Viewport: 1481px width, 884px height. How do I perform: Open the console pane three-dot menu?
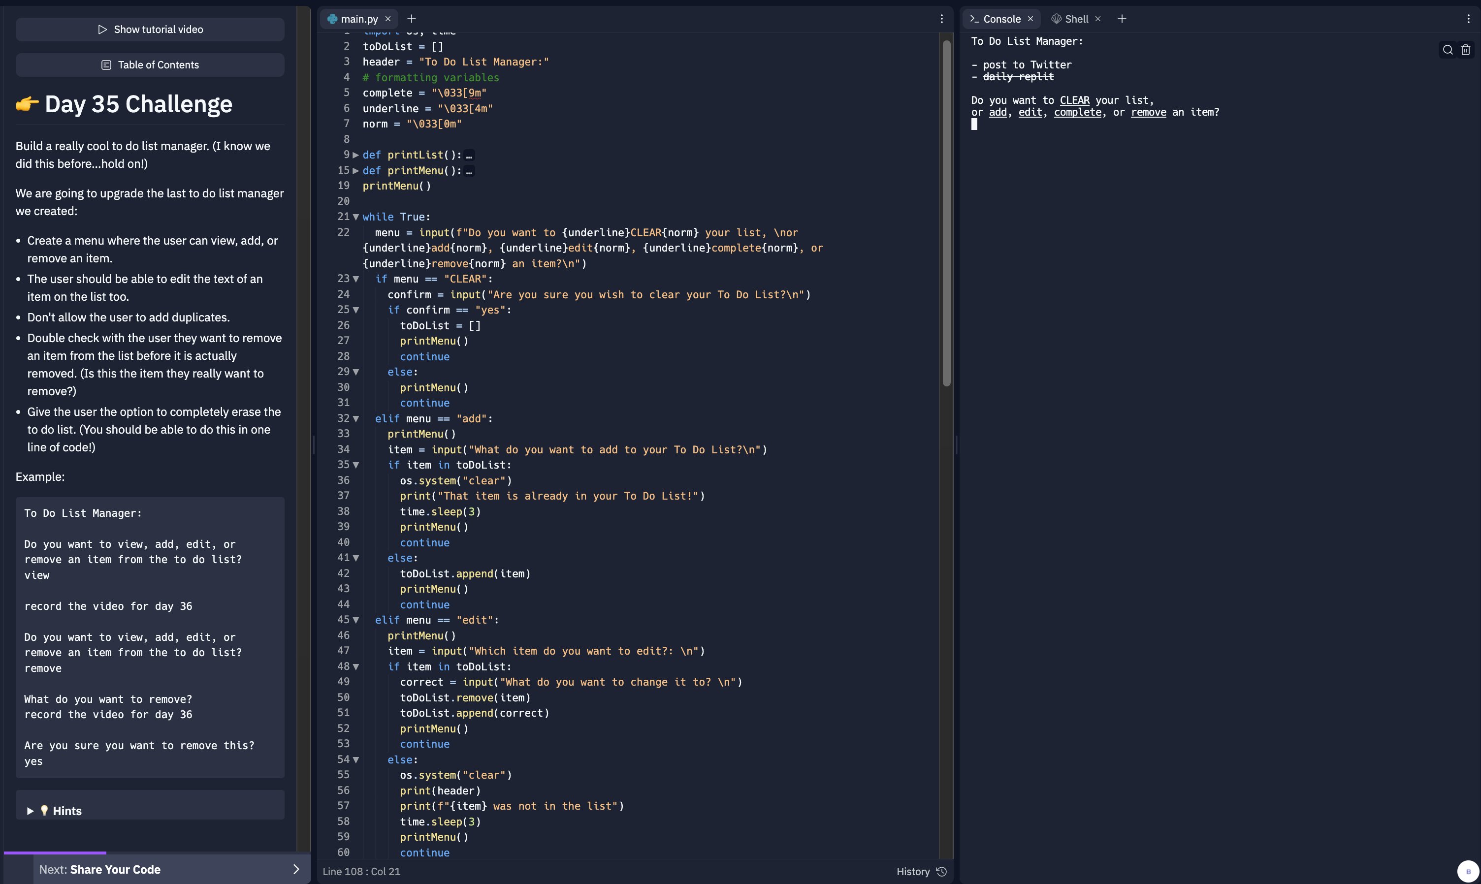pos(1468,19)
